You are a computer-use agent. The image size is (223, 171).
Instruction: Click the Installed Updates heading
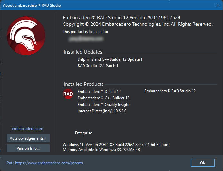pyautogui.click(x=83, y=52)
